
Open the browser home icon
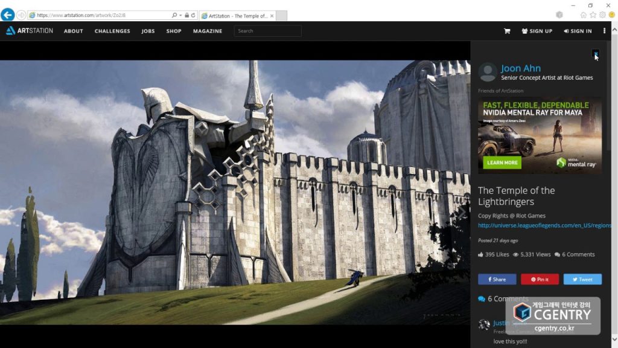tap(583, 15)
